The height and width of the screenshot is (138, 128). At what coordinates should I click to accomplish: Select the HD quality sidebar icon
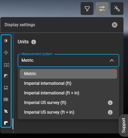tap(6, 99)
